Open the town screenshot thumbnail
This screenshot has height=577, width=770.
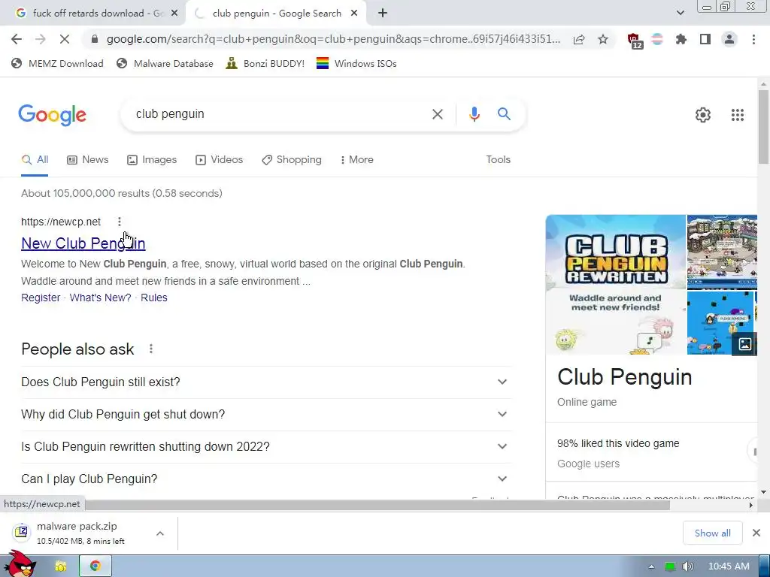pyautogui.click(x=722, y=252)
